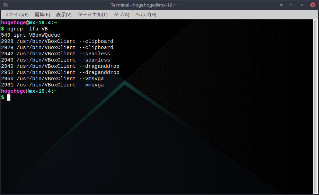
Task: Click the vertical scrollbar of the terminal
Action: coord(316,107)
